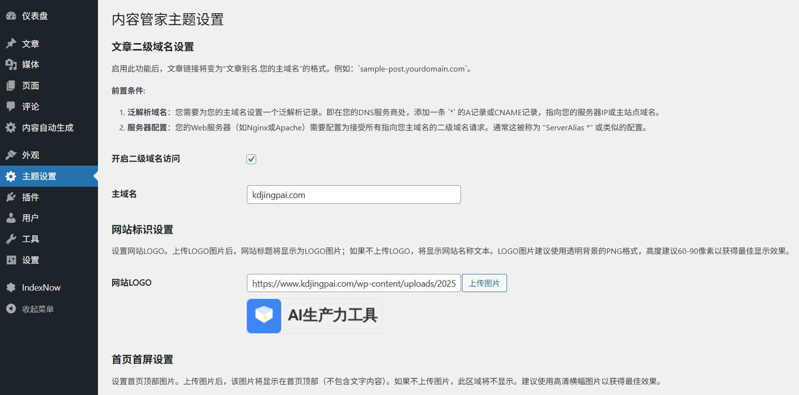
Task: Uncheck the 开启二级域名访问 checkbox
Action: [251, 159]
